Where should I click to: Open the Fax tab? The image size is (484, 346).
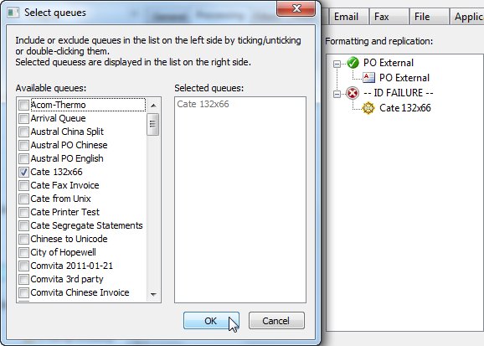coord(382,17)
